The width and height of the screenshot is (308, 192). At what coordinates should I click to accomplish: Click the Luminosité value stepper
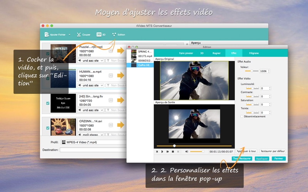(270, 88)
